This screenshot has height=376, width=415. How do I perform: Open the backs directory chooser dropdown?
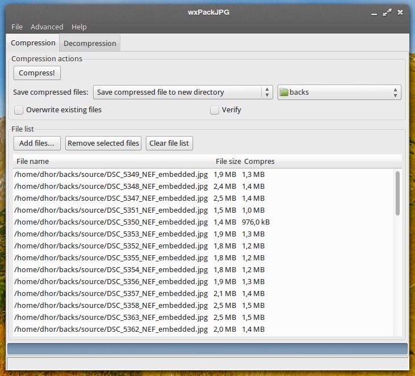click(x=339, y=92)
